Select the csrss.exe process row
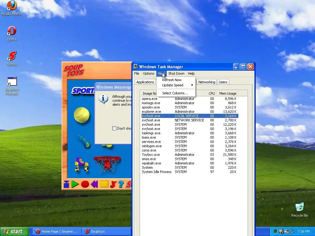This screenshot has height=236, width=315. tap(189, 150)
